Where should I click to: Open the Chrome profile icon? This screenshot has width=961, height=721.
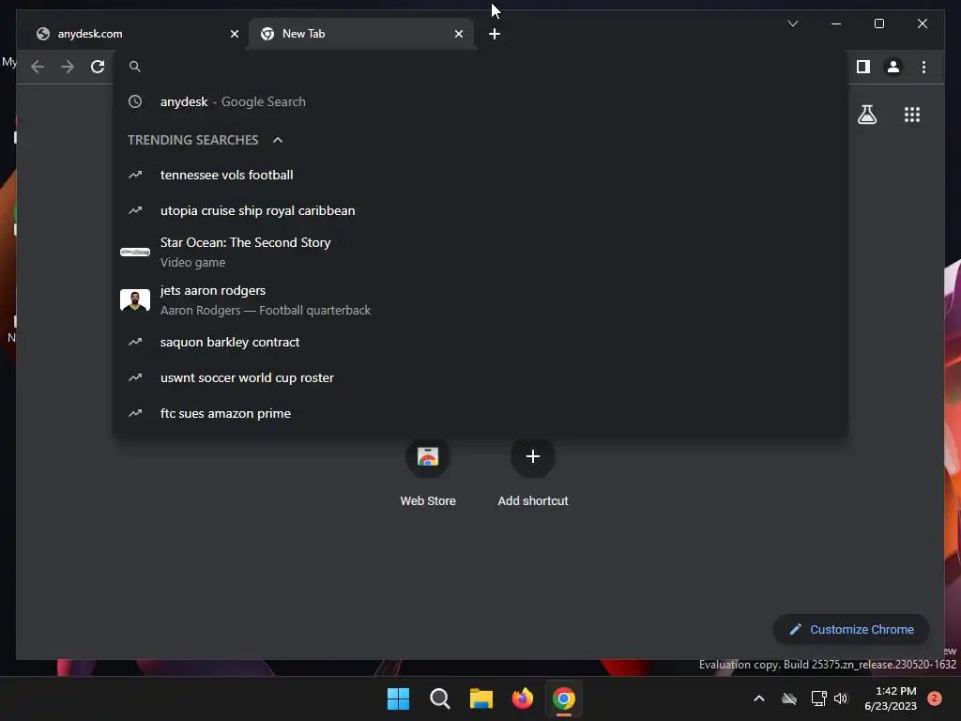click(x=893, y=67)
